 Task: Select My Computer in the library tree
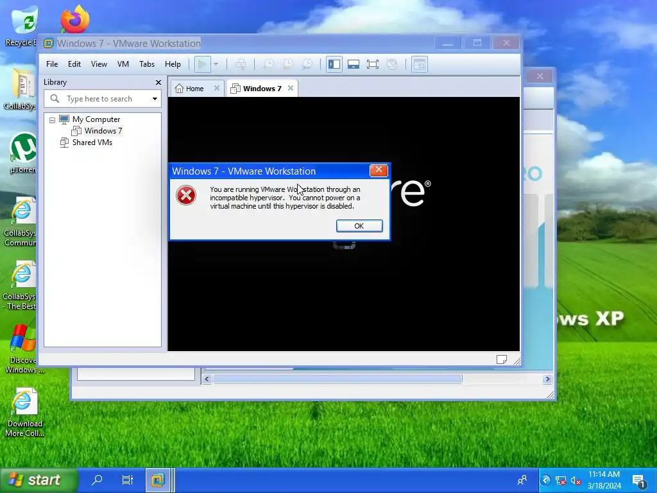coord(96,119)
